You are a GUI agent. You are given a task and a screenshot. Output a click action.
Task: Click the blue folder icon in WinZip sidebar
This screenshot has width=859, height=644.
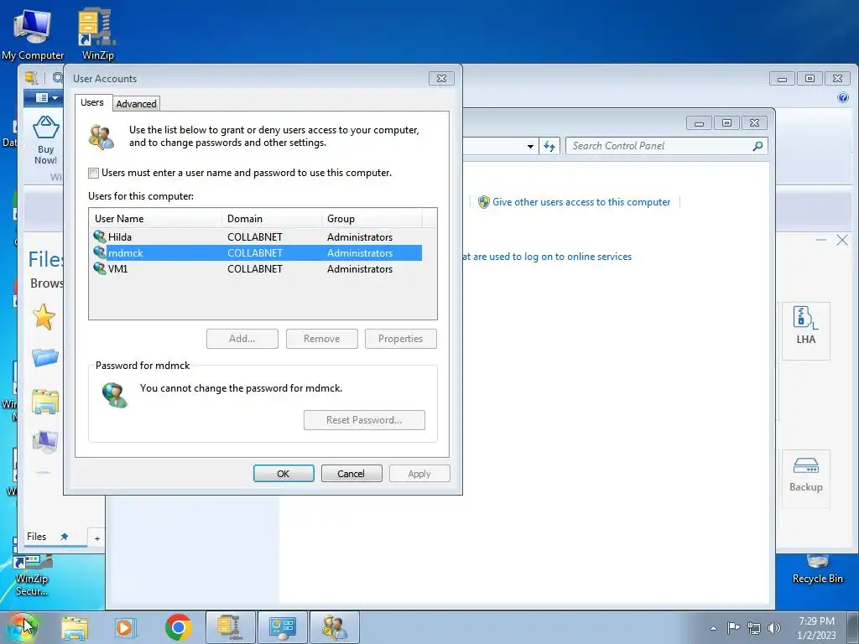coord(45,357)
